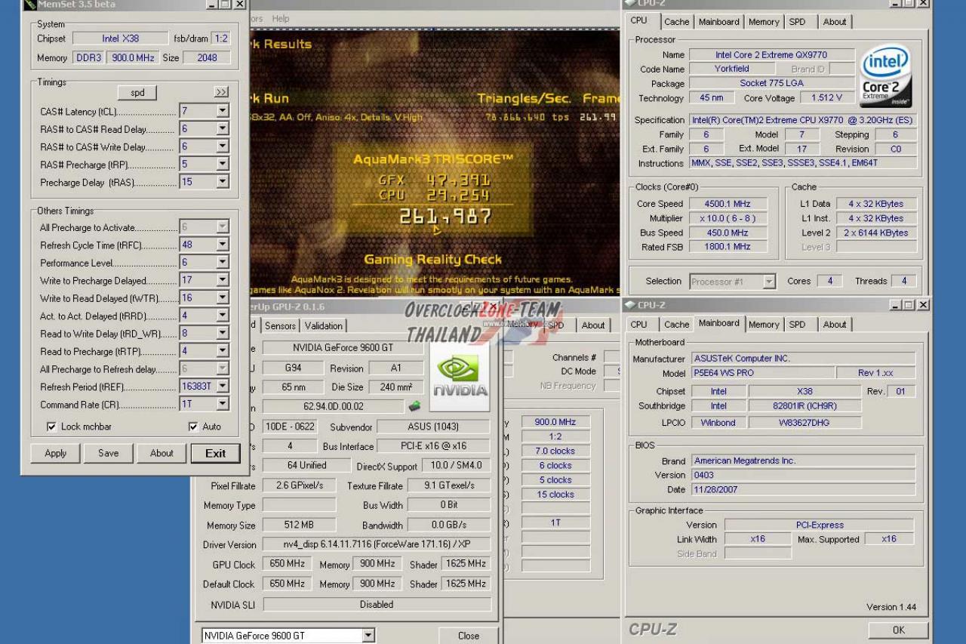Open the Act. to Act. Delayed (tRRD) dropdown
The height and width of the screenshot is (644, 966).
click(x=222, y=316)
